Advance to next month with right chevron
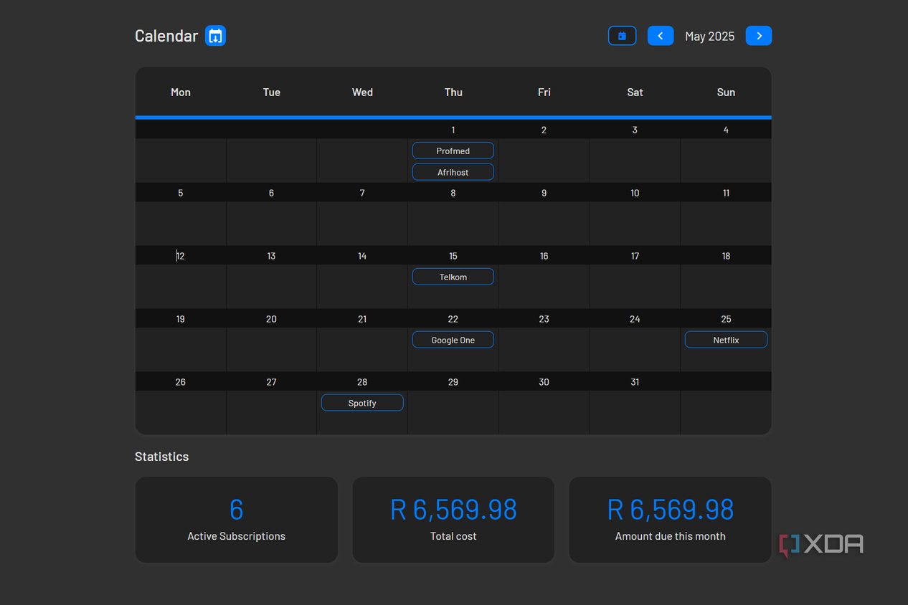Viewport: 908px width, 605px height. (759, 36)
